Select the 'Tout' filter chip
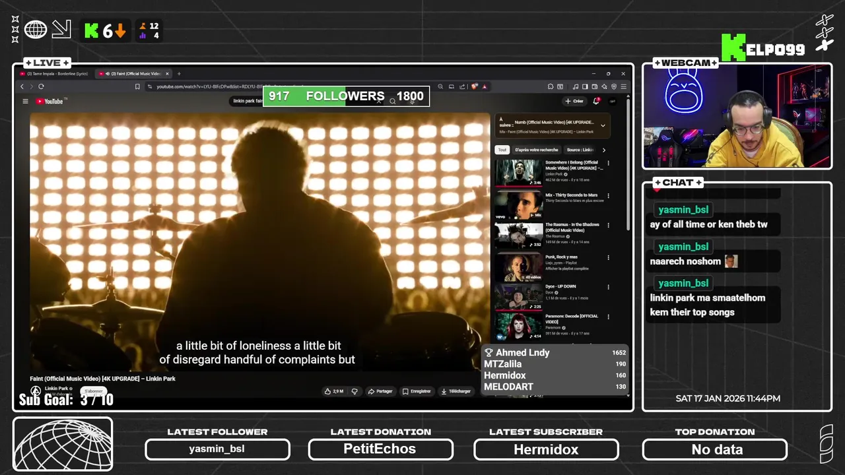 coord(502,150)
